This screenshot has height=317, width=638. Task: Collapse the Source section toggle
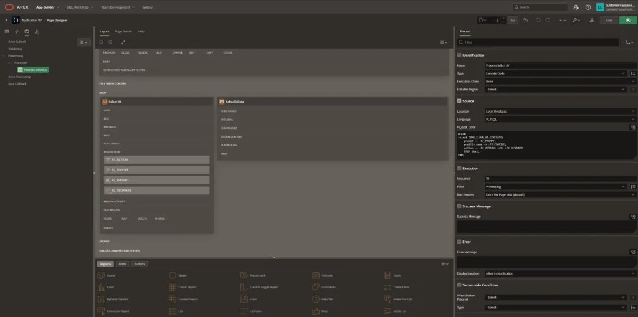tap(459, 100)
